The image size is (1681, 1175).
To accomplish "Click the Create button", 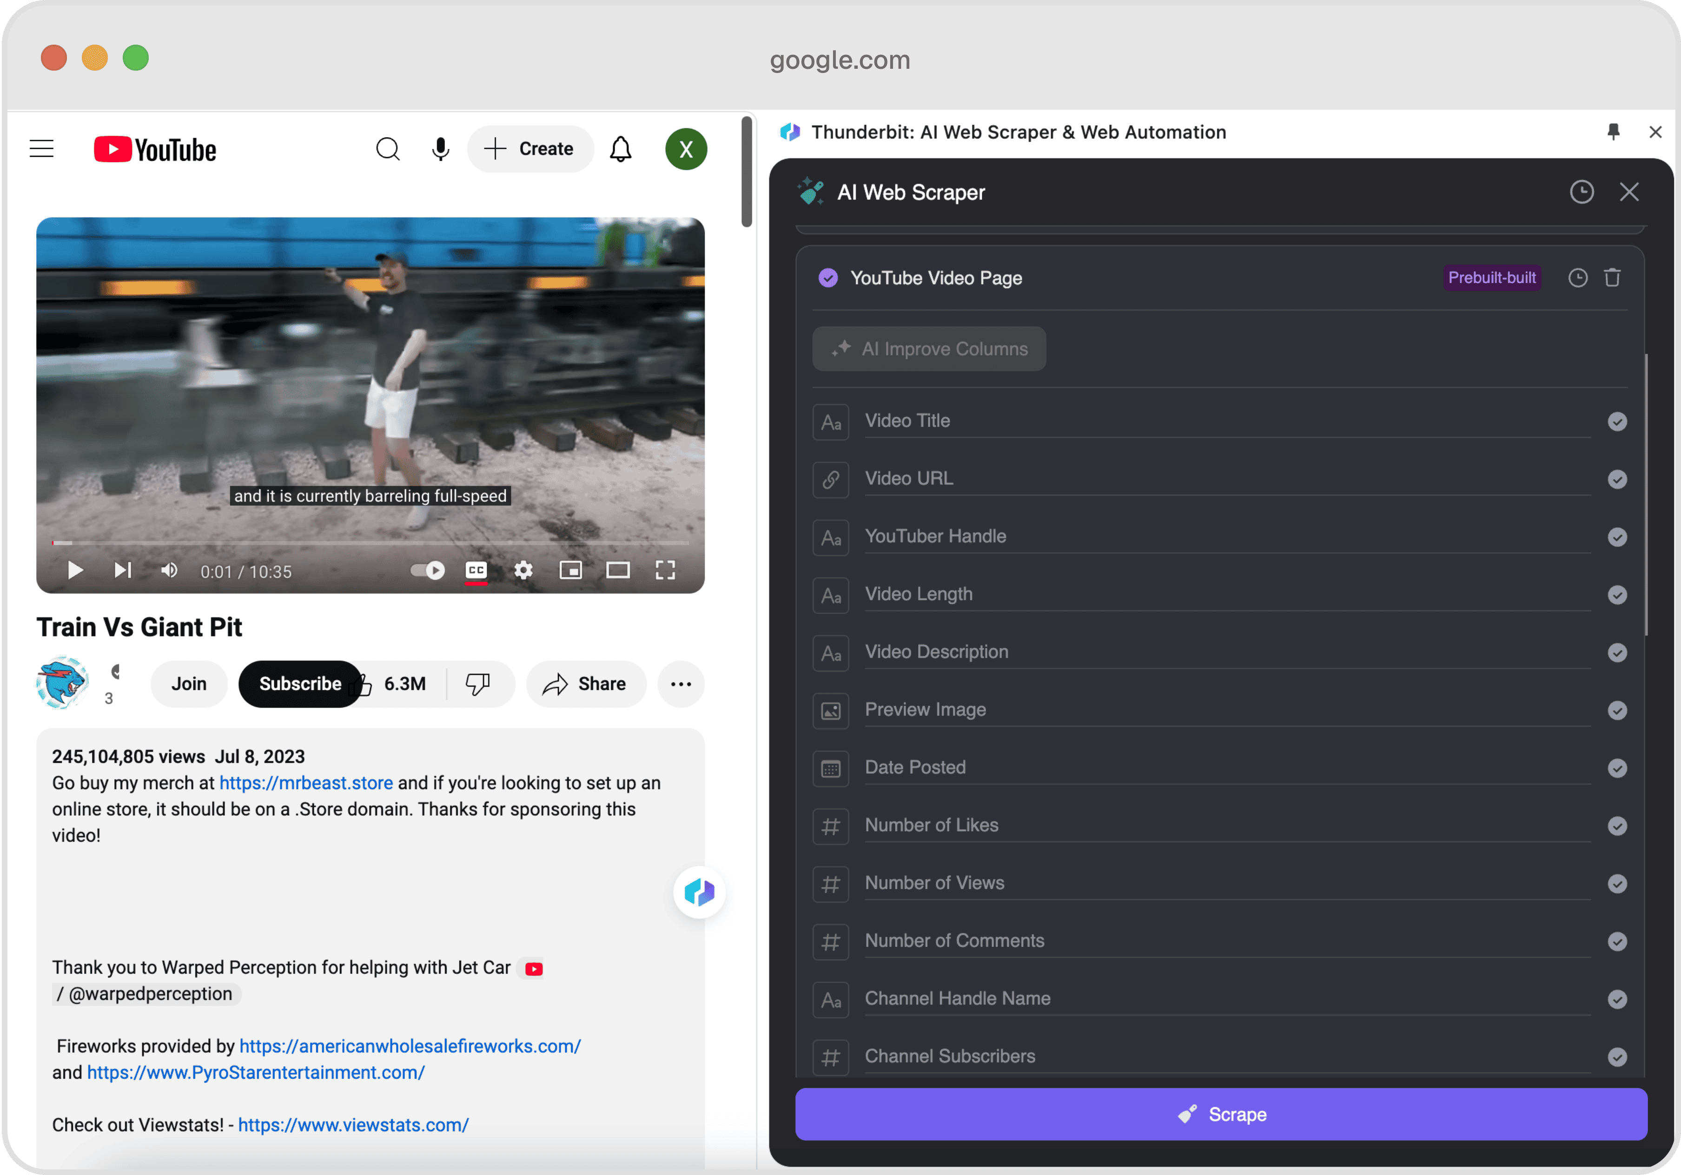I will [530, 149].
